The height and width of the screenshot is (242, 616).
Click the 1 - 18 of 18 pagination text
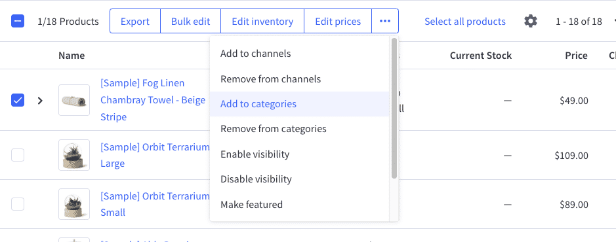click(579, 21)
